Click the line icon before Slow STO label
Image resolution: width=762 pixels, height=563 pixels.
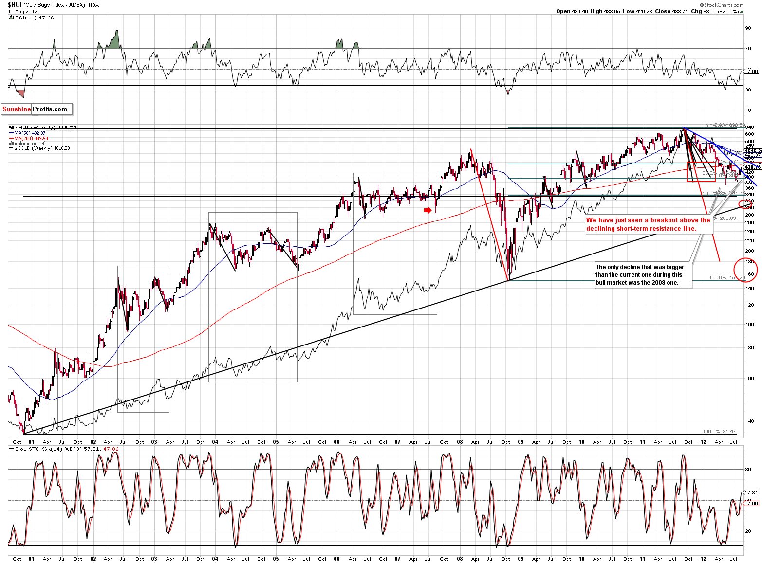(x=11, y=449)
